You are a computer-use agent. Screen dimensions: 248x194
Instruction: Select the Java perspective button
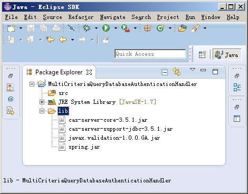click(227, 54)
